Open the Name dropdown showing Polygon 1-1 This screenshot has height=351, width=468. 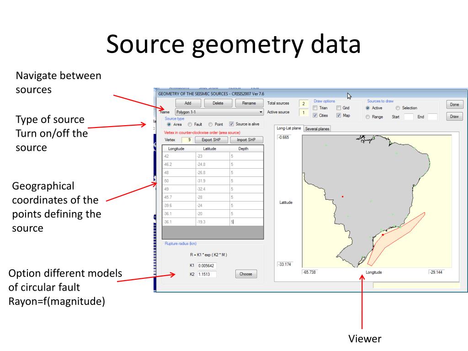coord(219,112)
